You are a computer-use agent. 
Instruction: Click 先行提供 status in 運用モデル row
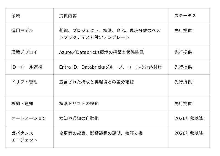pyautogui.click(x=183, y=30)
